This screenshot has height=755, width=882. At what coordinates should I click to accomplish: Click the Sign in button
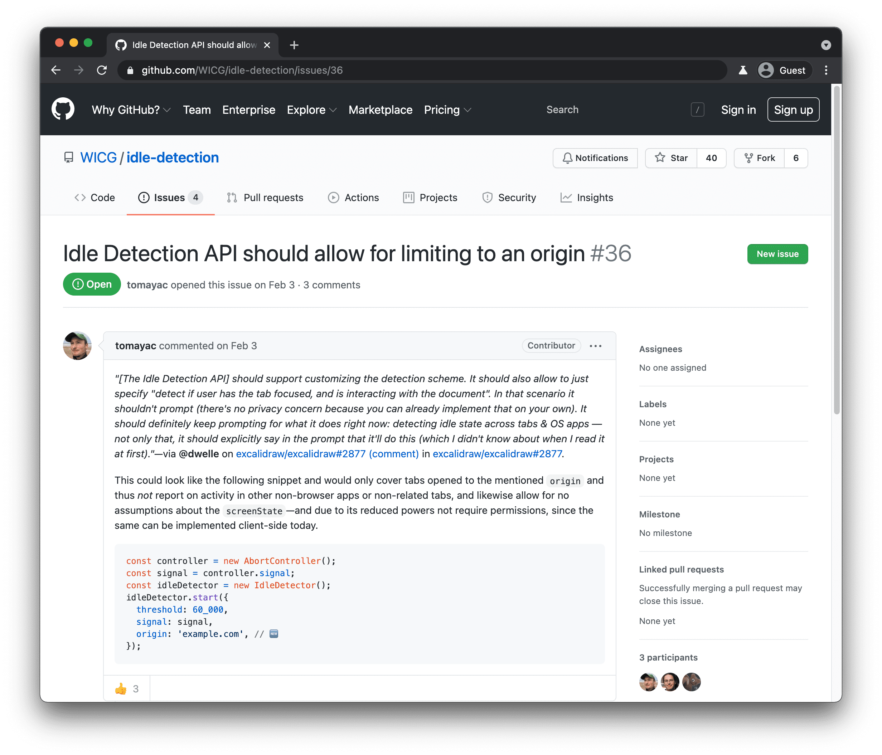coord(737,109)
